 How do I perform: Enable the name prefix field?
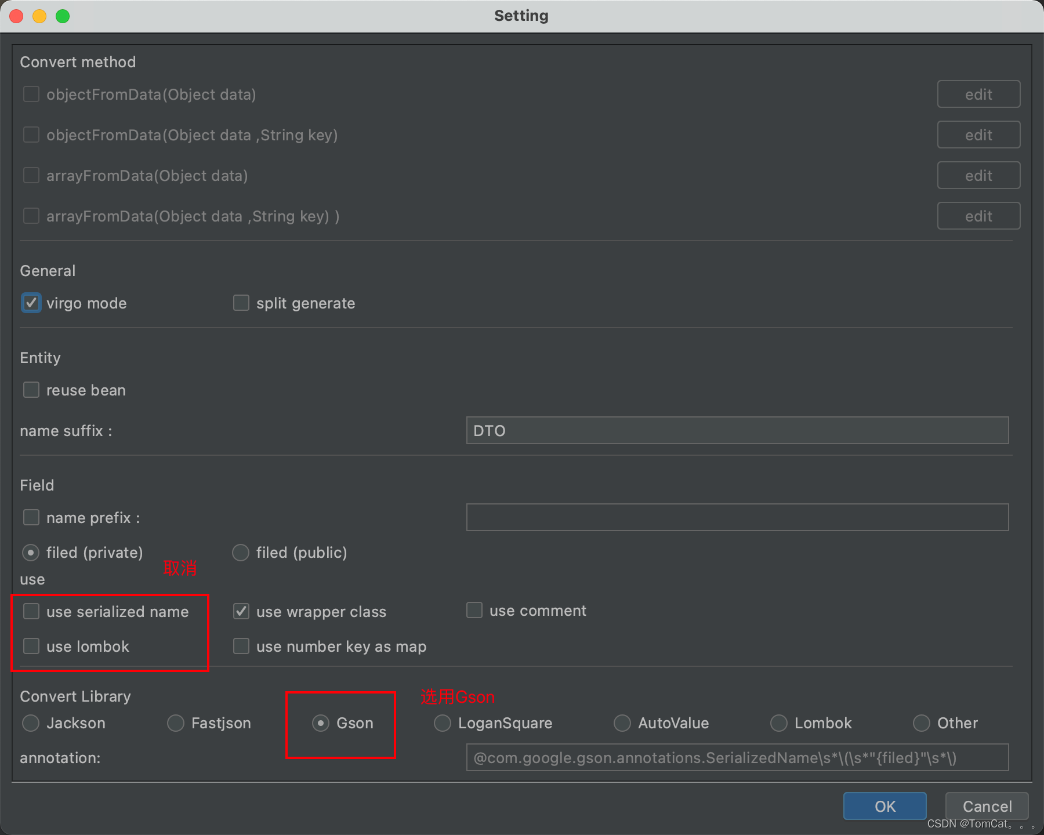coord(31,517)
